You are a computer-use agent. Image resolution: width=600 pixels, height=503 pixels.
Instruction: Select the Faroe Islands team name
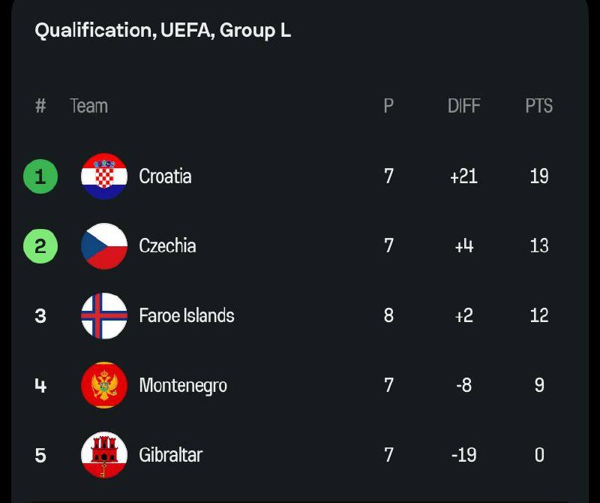[187, 316]
